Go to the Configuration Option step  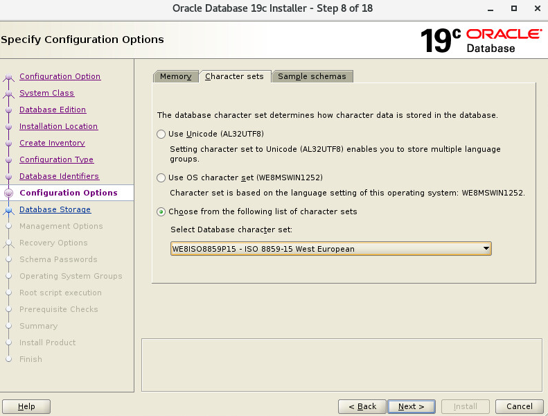coord(60,76)
